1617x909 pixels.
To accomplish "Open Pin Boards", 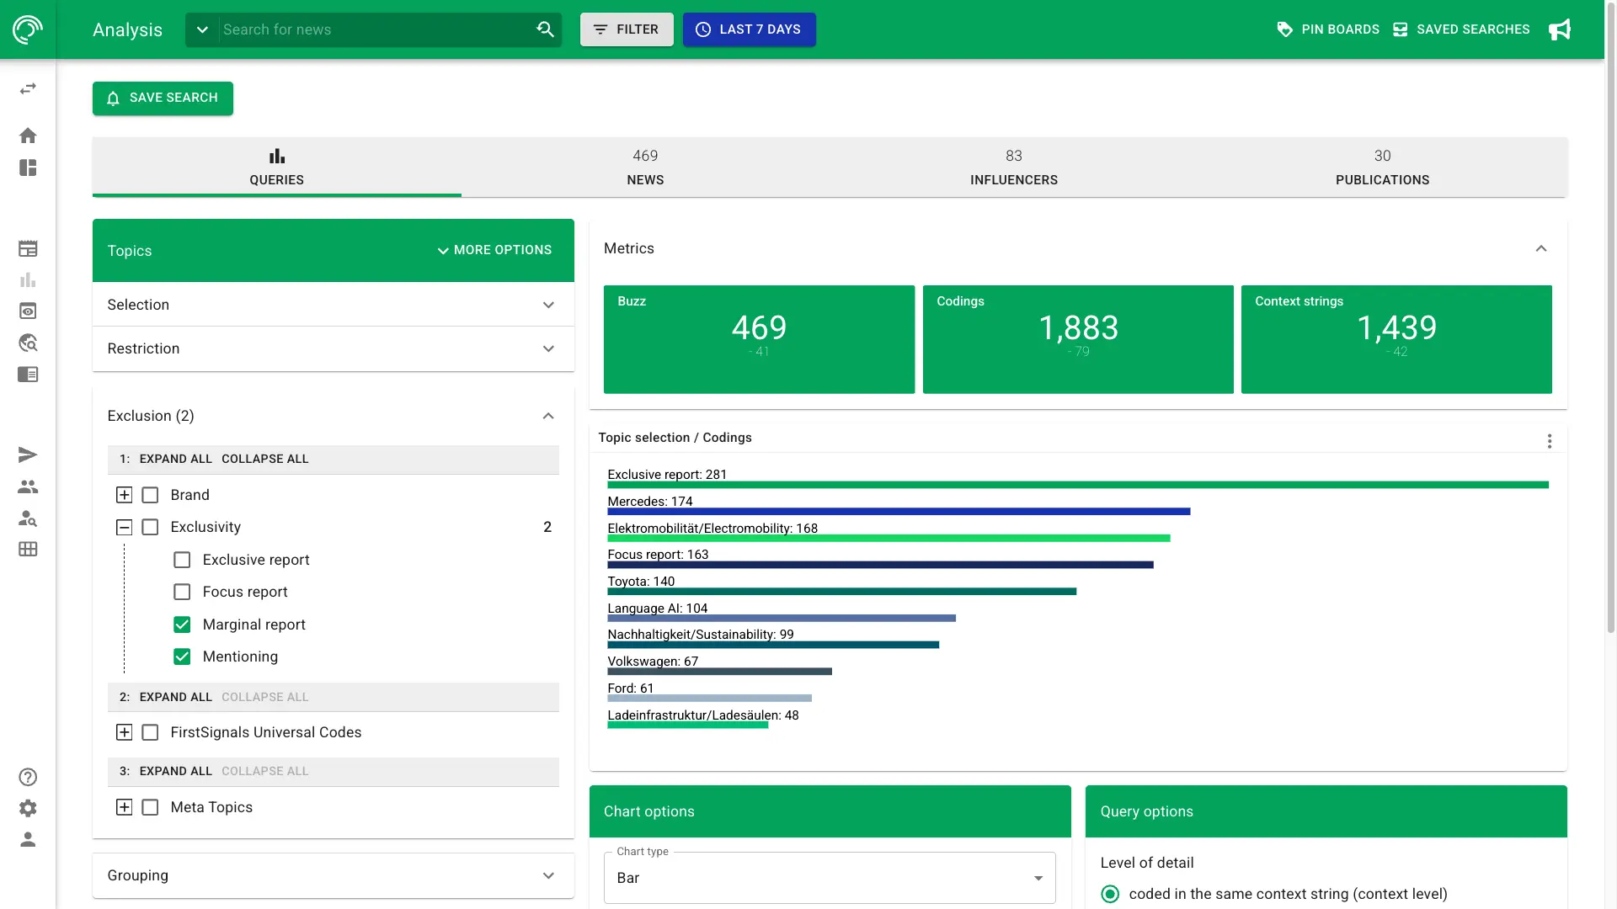I will click(1328, 29).
